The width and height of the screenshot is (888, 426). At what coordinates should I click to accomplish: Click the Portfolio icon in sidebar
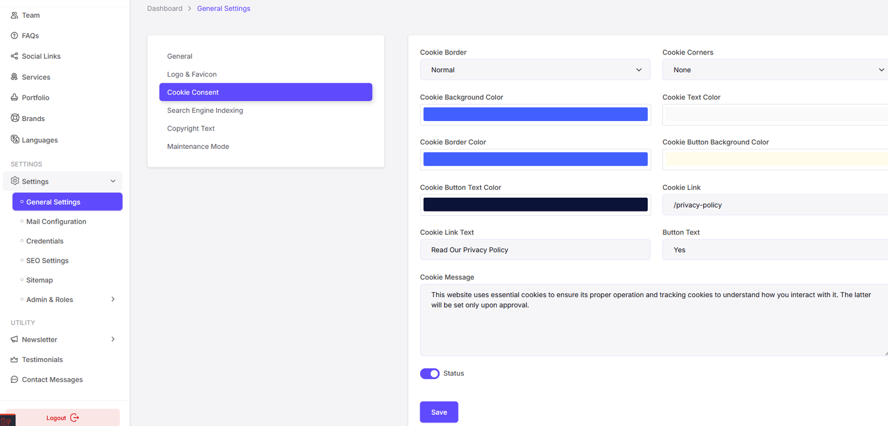[14, 97]
